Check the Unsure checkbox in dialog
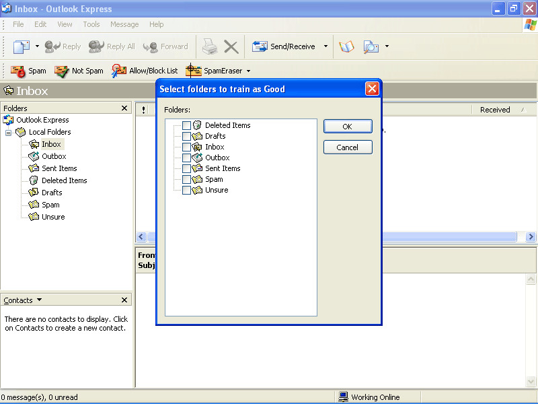Viewport: 538px width, 404px height. [186, 190]
